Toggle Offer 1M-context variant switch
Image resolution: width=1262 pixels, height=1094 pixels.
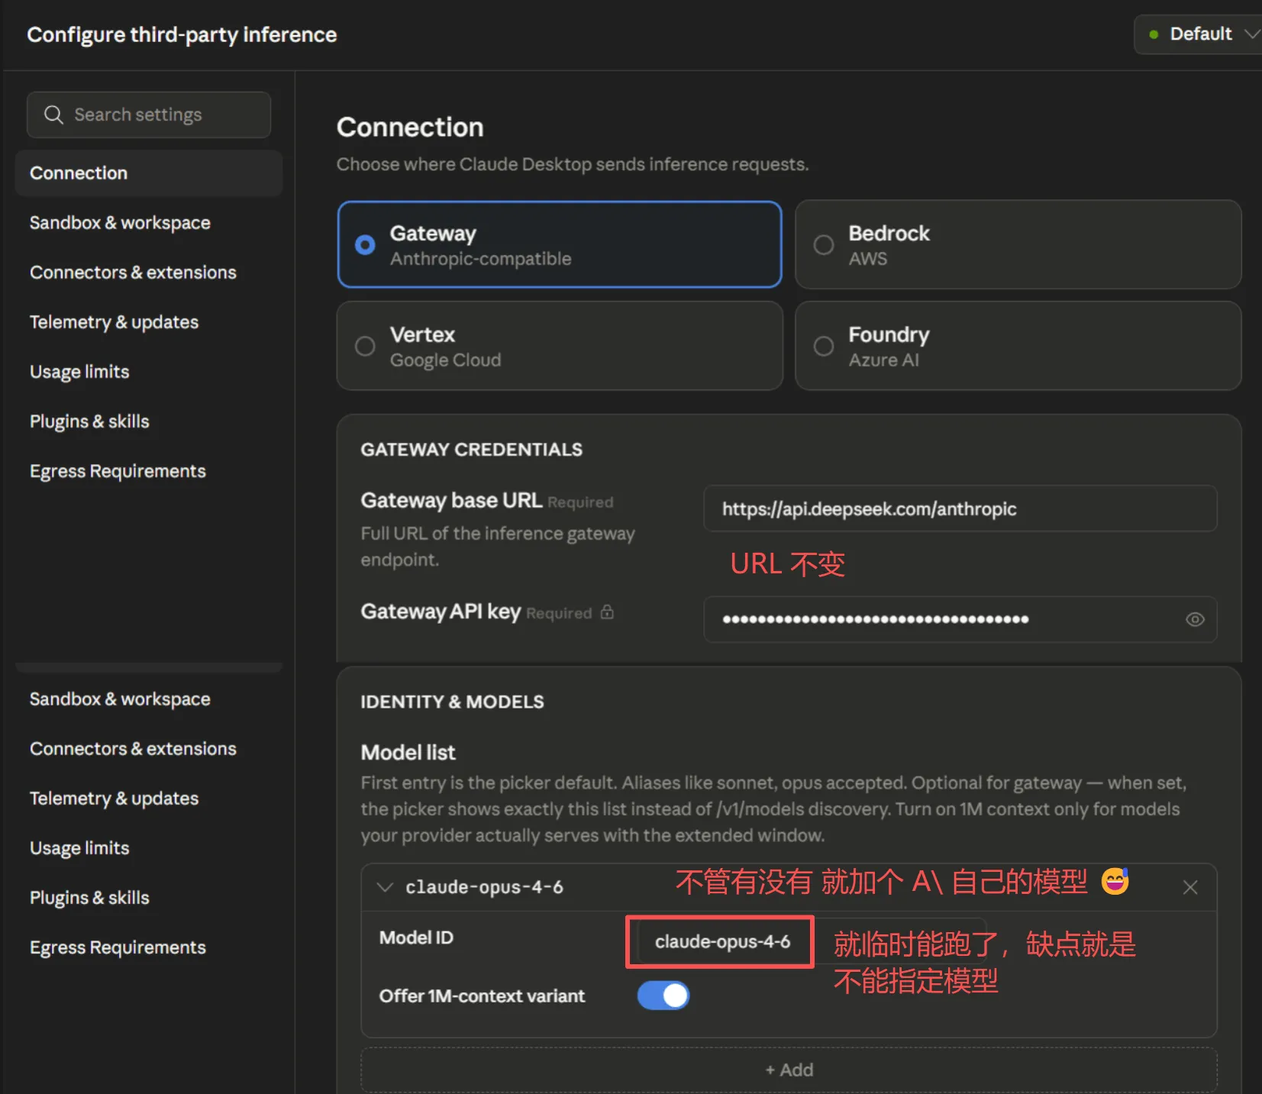(x=663, y=996)
